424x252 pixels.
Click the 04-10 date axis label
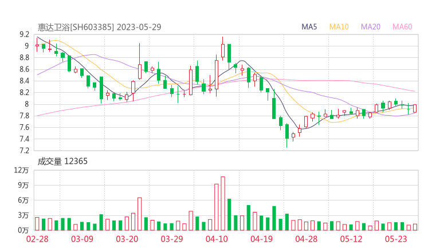coord(217,239)
